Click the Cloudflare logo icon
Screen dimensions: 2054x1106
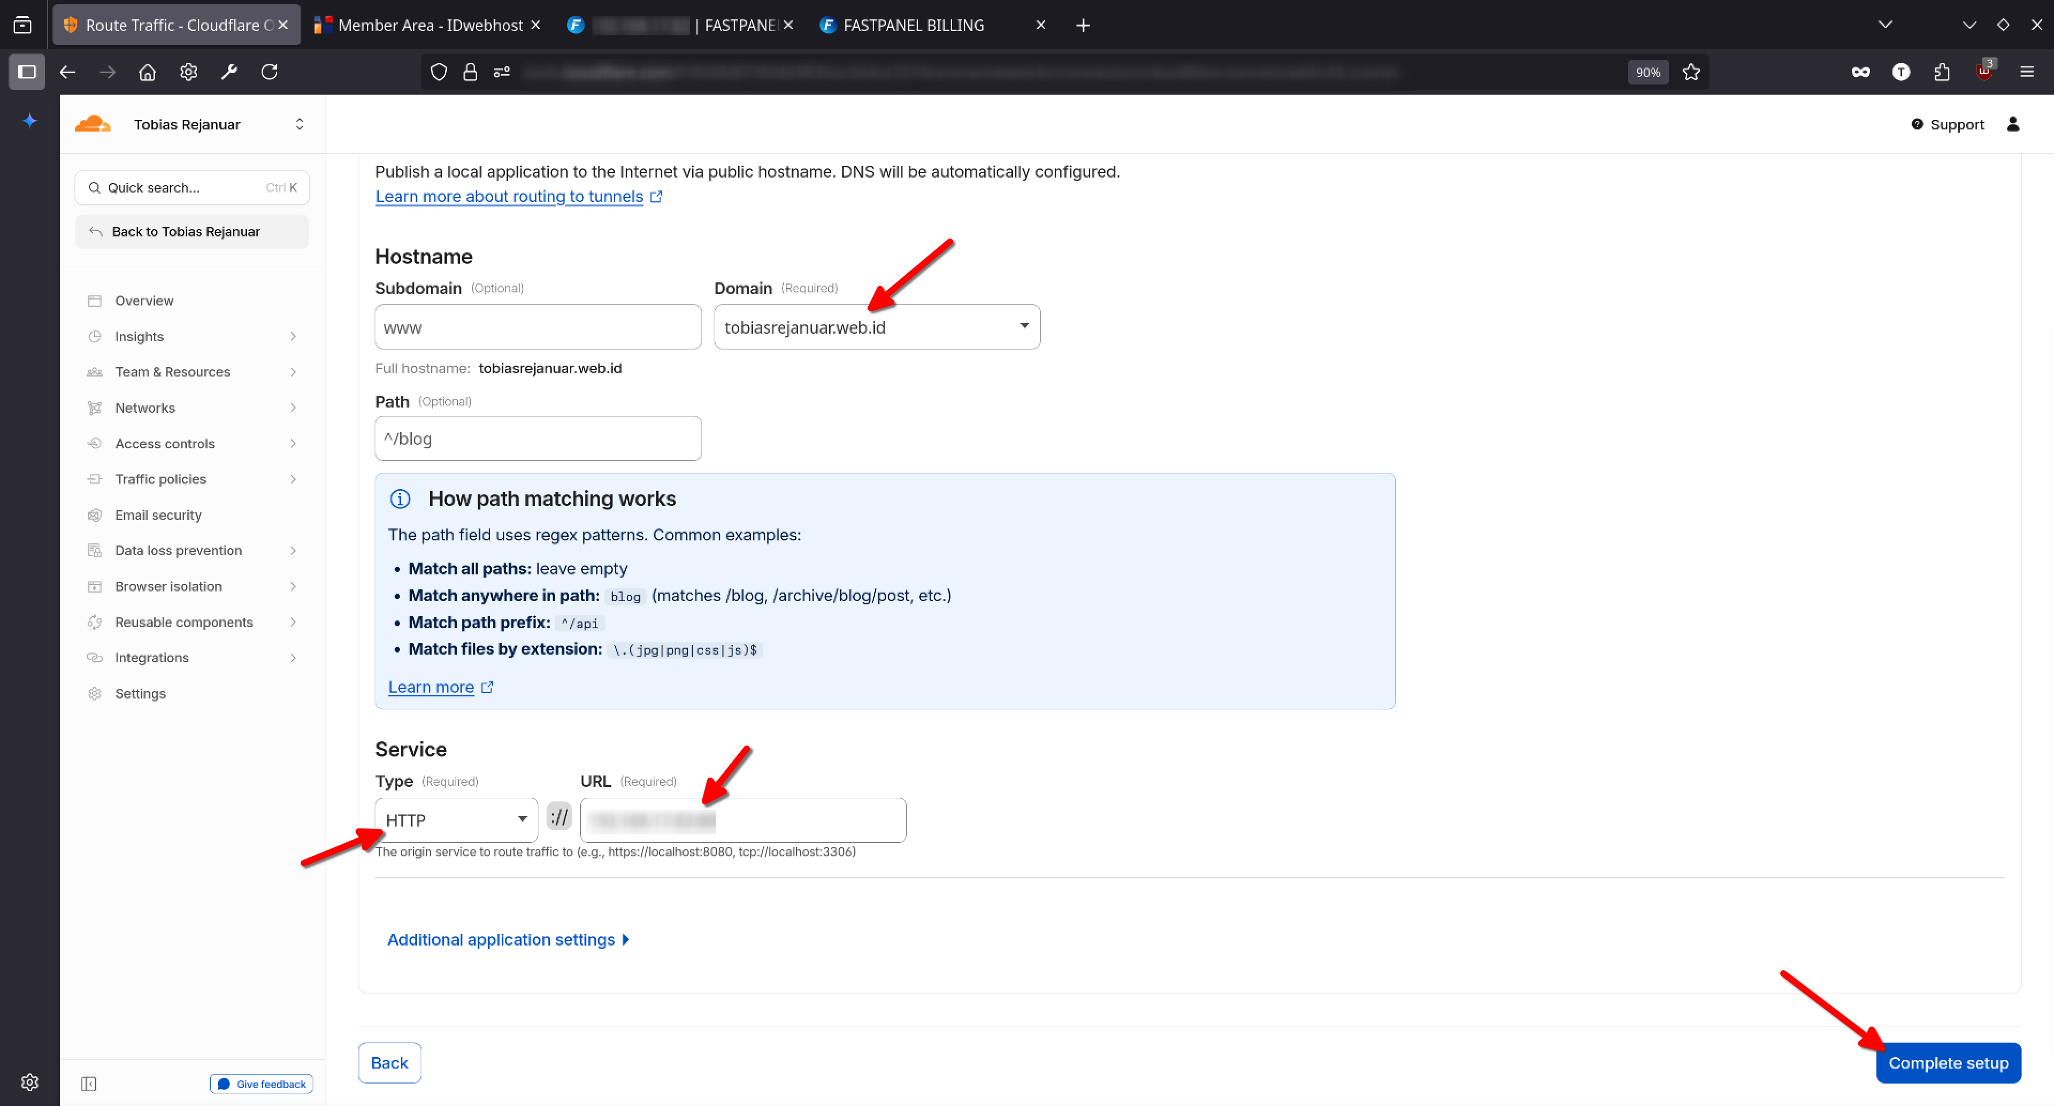(93, 125)
